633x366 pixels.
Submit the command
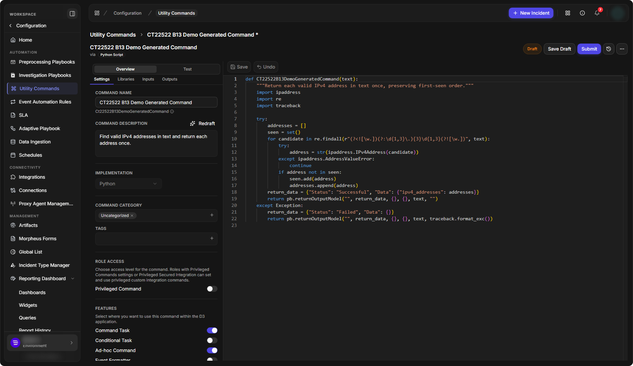point(589,49)
